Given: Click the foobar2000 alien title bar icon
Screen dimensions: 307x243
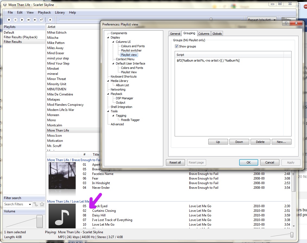Looking at the screenshot, I should [5, 5].
